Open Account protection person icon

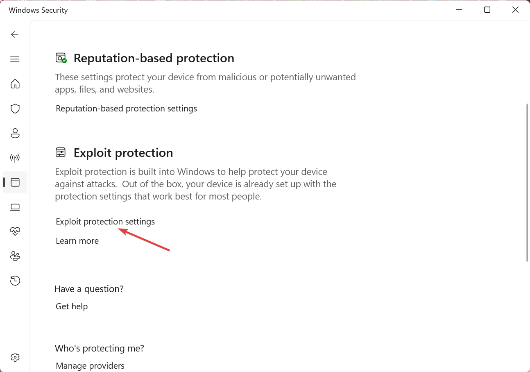coord(15,133)
